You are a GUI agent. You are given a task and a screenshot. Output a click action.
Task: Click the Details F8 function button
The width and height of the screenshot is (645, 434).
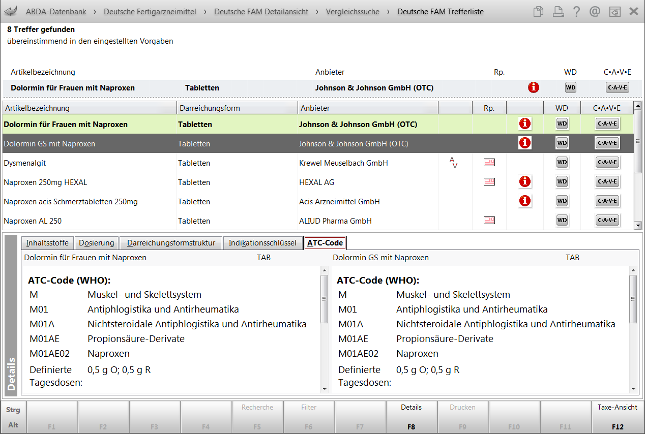tap(412, 417)
